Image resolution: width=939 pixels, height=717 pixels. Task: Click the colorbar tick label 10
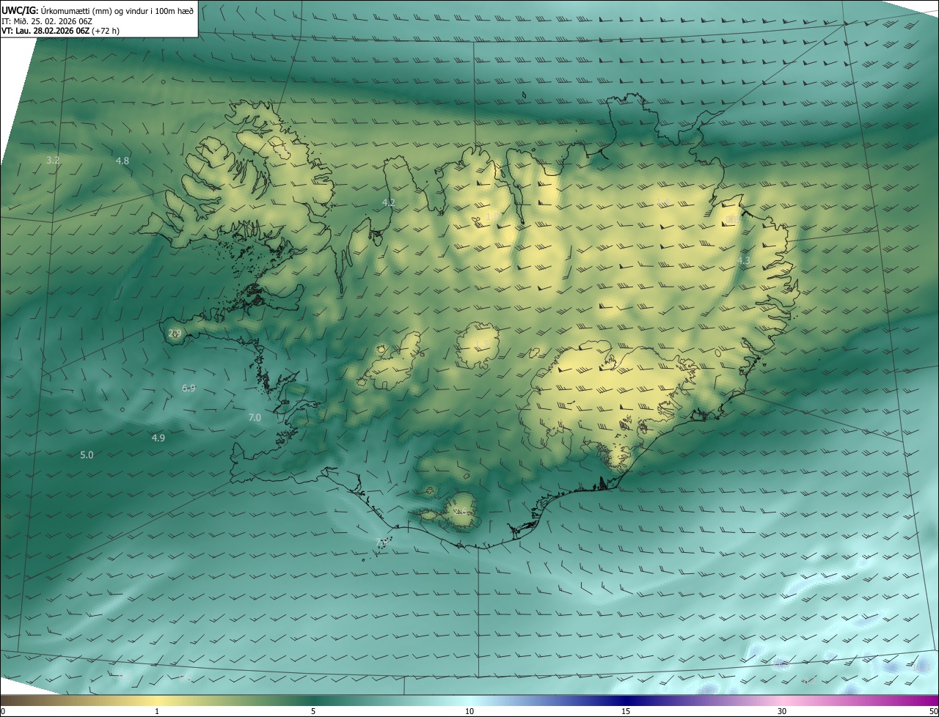469,711
